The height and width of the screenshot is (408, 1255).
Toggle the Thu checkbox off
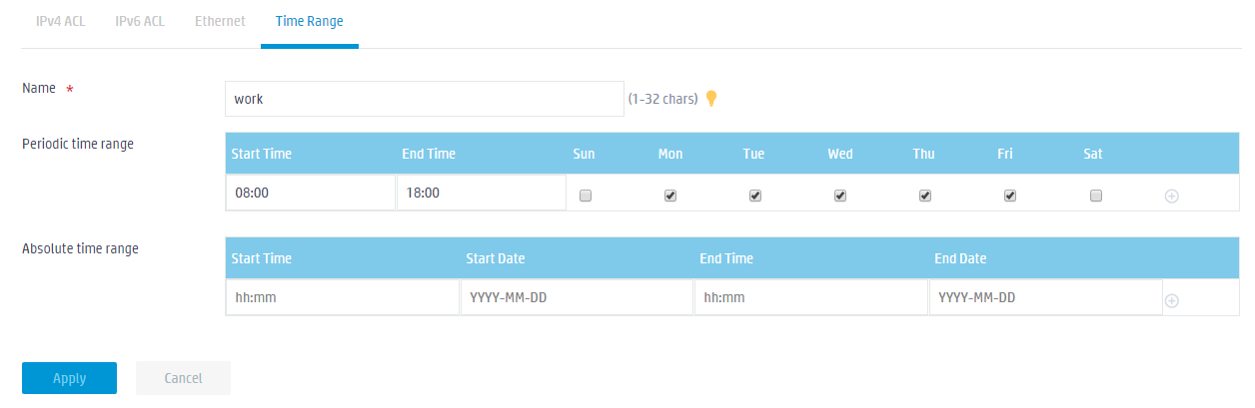[925, 197]
